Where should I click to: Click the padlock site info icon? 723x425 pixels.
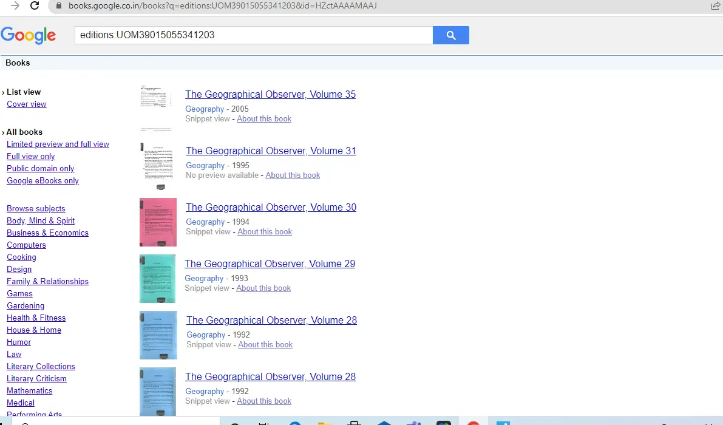click(x=58, y=5)
